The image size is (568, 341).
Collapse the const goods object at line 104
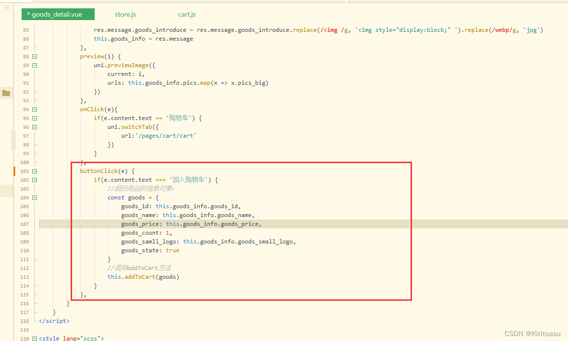coord(35,197)
